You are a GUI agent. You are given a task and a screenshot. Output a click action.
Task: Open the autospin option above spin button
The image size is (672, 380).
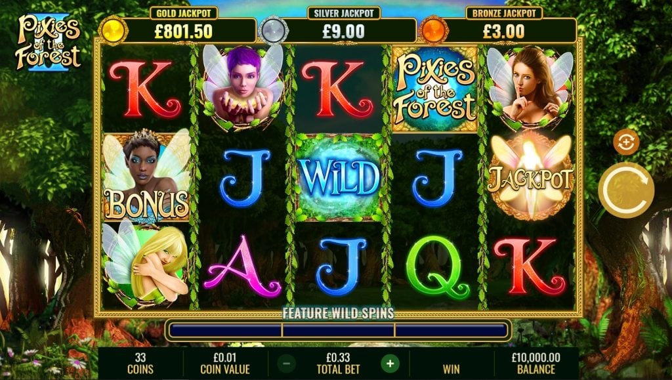click(x=626, y=142)
